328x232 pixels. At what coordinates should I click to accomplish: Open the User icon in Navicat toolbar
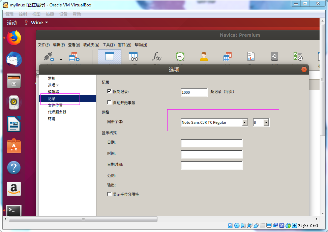pos(204,57)
